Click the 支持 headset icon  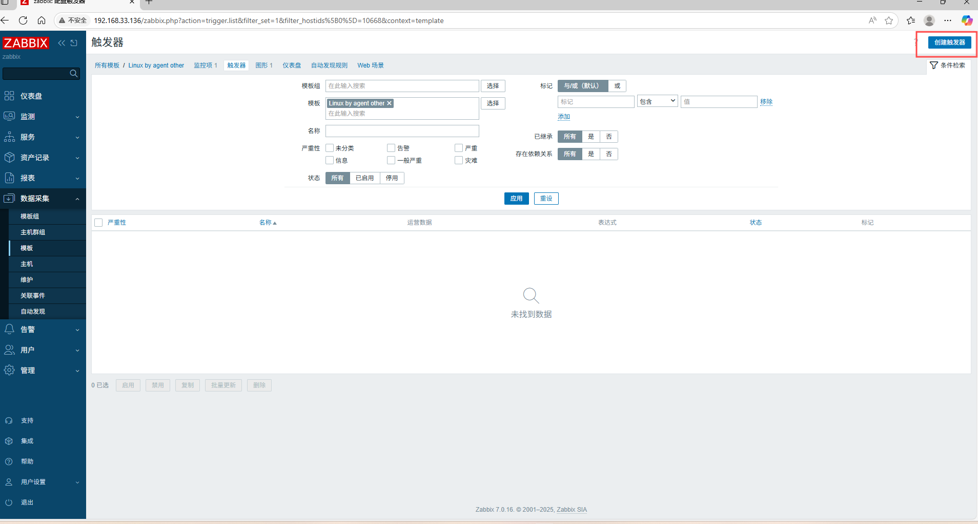(9, 421)
